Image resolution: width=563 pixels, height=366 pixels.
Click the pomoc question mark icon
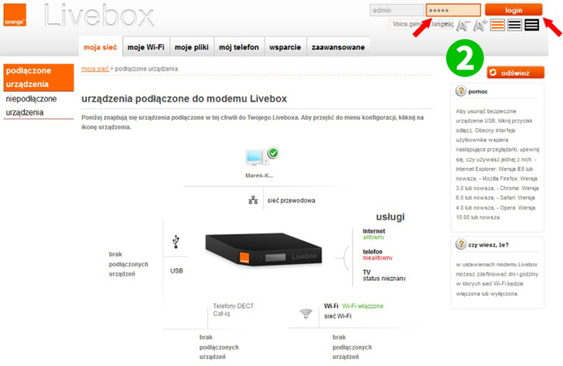(461, 91)
